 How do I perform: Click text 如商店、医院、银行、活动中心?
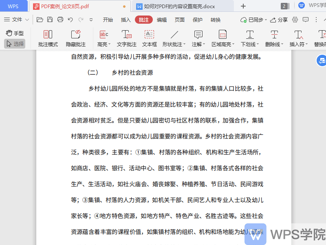[x=112, y=168]
